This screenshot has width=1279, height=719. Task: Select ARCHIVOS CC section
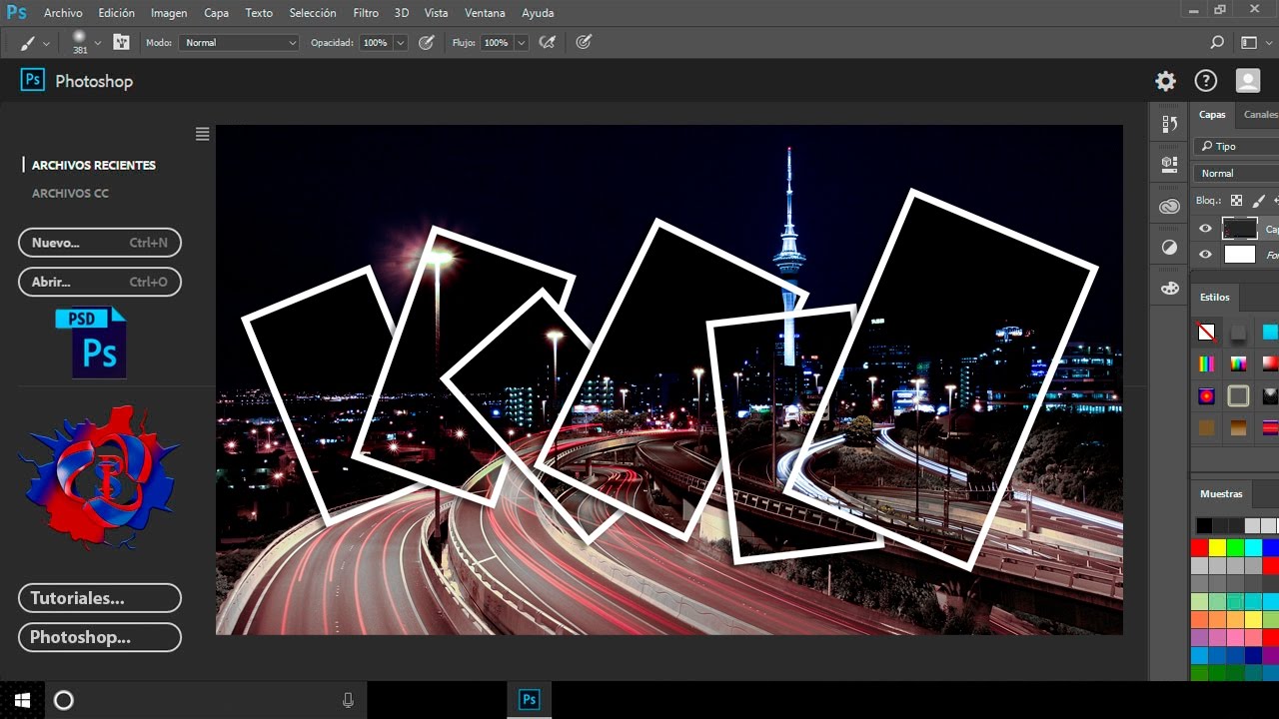pyautogui.click(x=70, y=194)
